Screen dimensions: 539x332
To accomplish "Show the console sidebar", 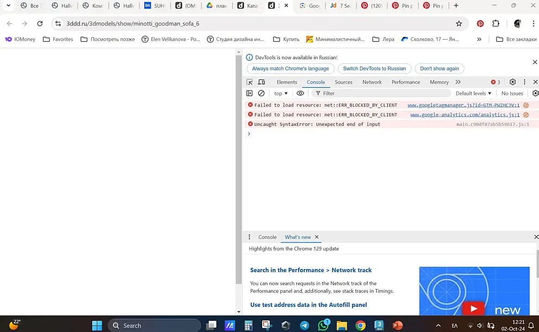I will [x=249, y=93].
